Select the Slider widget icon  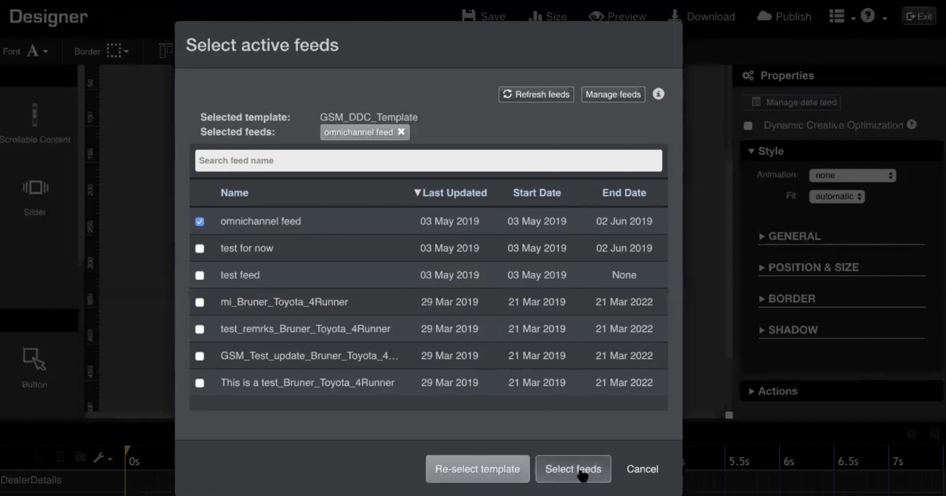(x=35, y=187)
